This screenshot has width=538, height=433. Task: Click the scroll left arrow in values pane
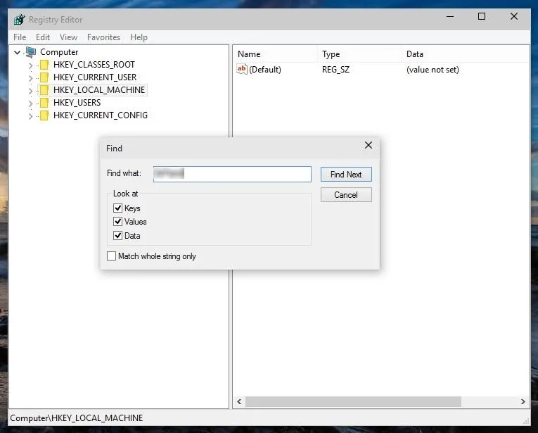239,401
